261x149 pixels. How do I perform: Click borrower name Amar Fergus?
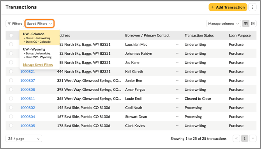135,90
